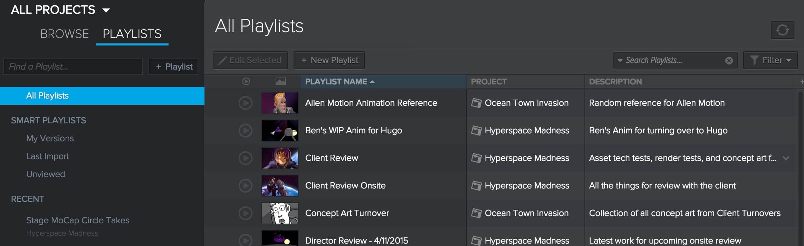Viewport: 804px width, 246px height.
Task: Click play icon for Client Review Onsite
Action: point(246,186)
